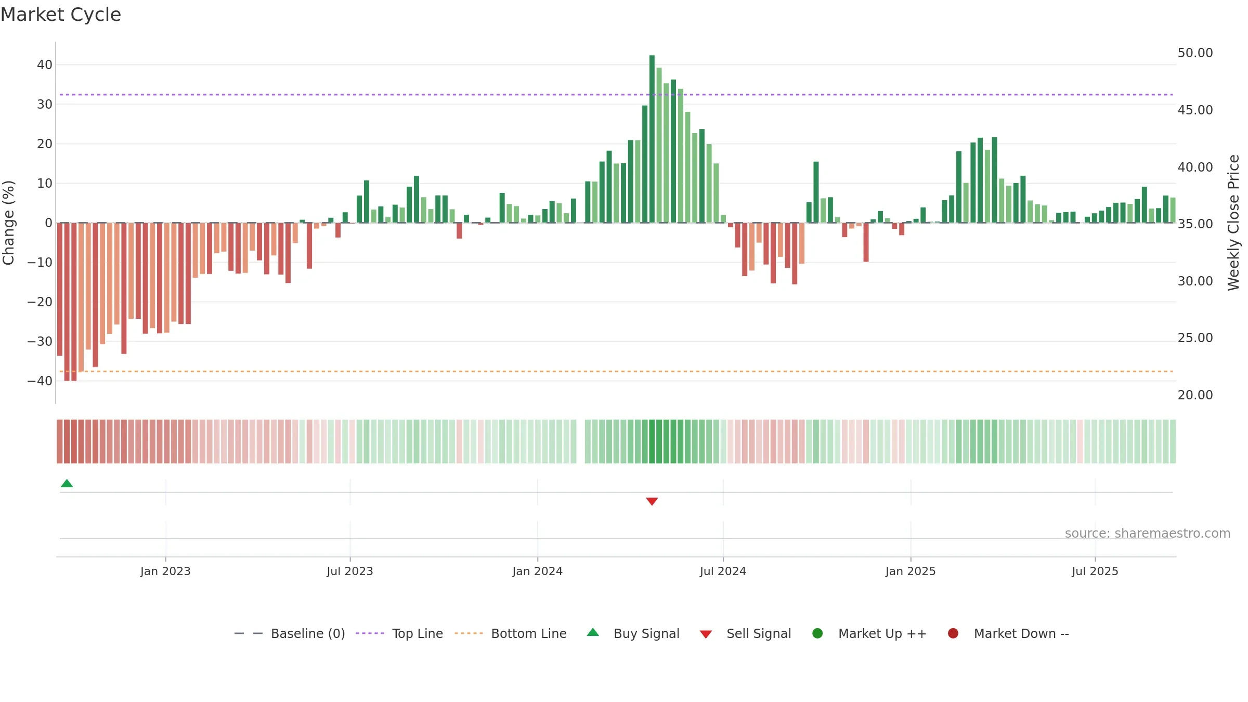1248x702 pixels.
Task: Click the Weekly Close Price axis title
Action: tap(1233, 223)
